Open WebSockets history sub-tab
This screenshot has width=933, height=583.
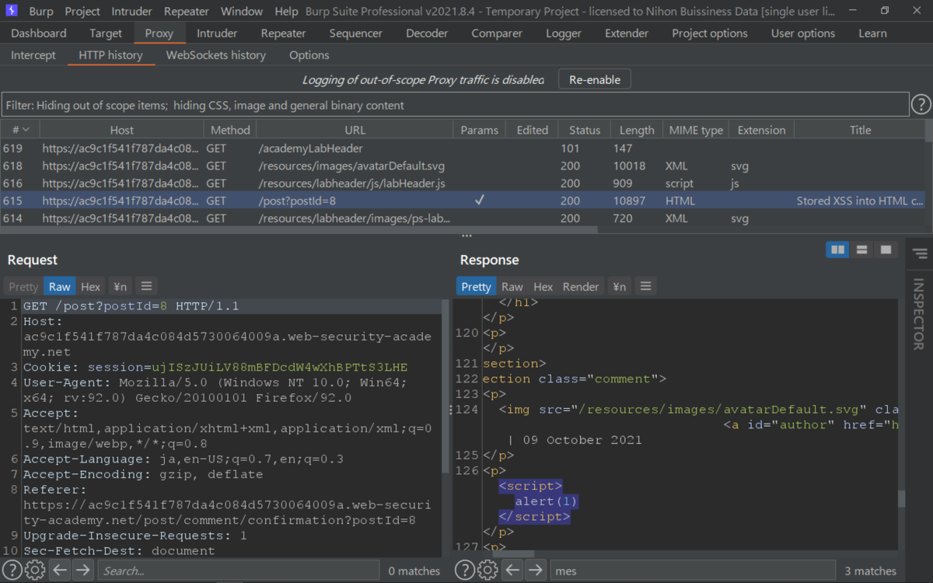(x=216, y=55)
